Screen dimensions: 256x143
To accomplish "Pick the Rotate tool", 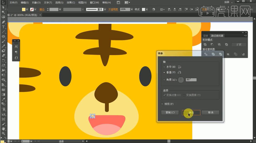I will [3, 61].
